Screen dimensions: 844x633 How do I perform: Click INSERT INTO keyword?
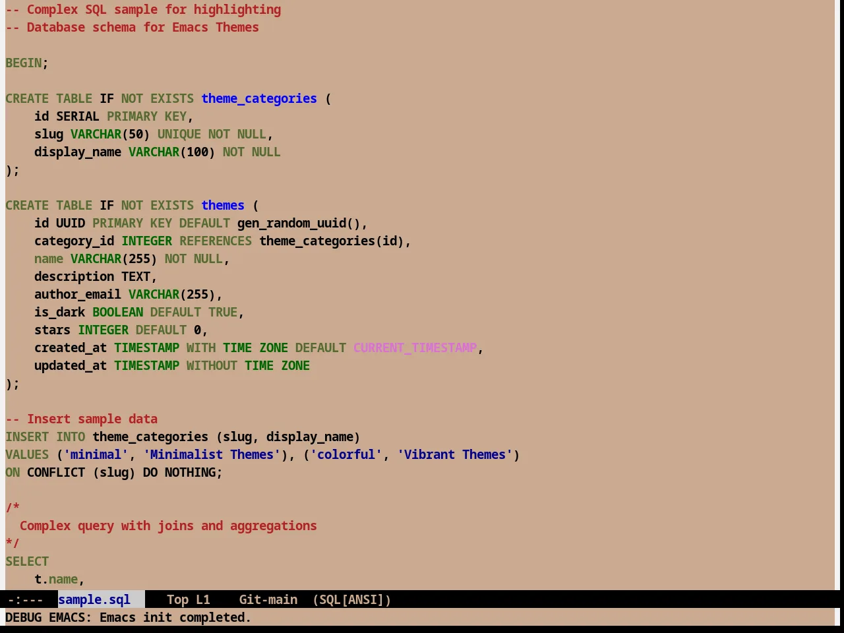point(45,437)
